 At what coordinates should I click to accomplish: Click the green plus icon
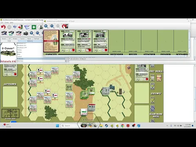tap(34, 27)
